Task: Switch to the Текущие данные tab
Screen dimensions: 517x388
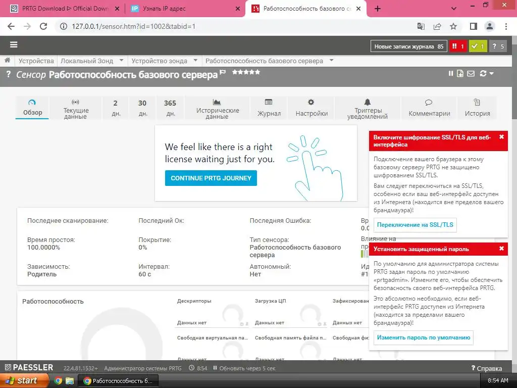Action: pos(76,108)
